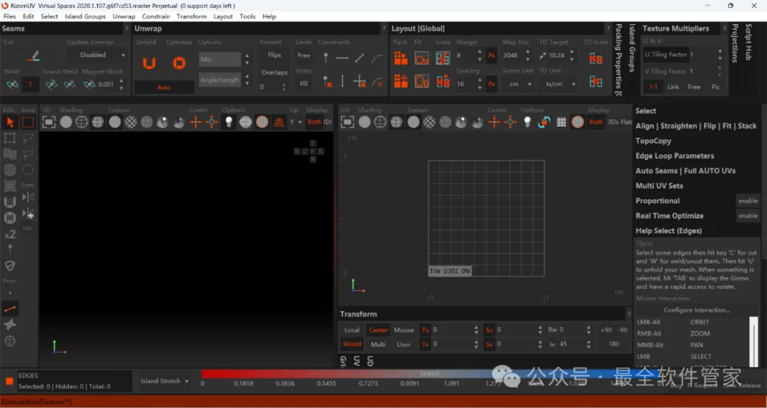Click the Fill holes button
The width and height of the screenshot is (767, 408).
pyautogui.click(x=304, y=84)
